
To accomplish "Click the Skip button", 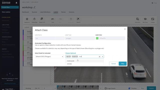I will point(142,88).
